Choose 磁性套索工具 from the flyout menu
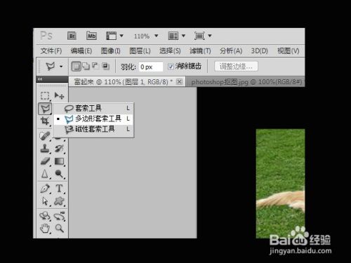 [93, 129]
